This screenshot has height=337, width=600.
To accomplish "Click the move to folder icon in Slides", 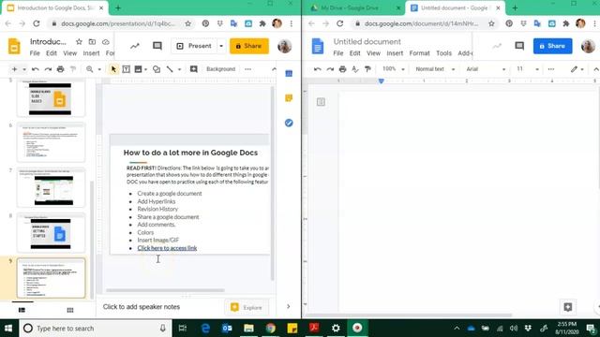I will 92,41.
